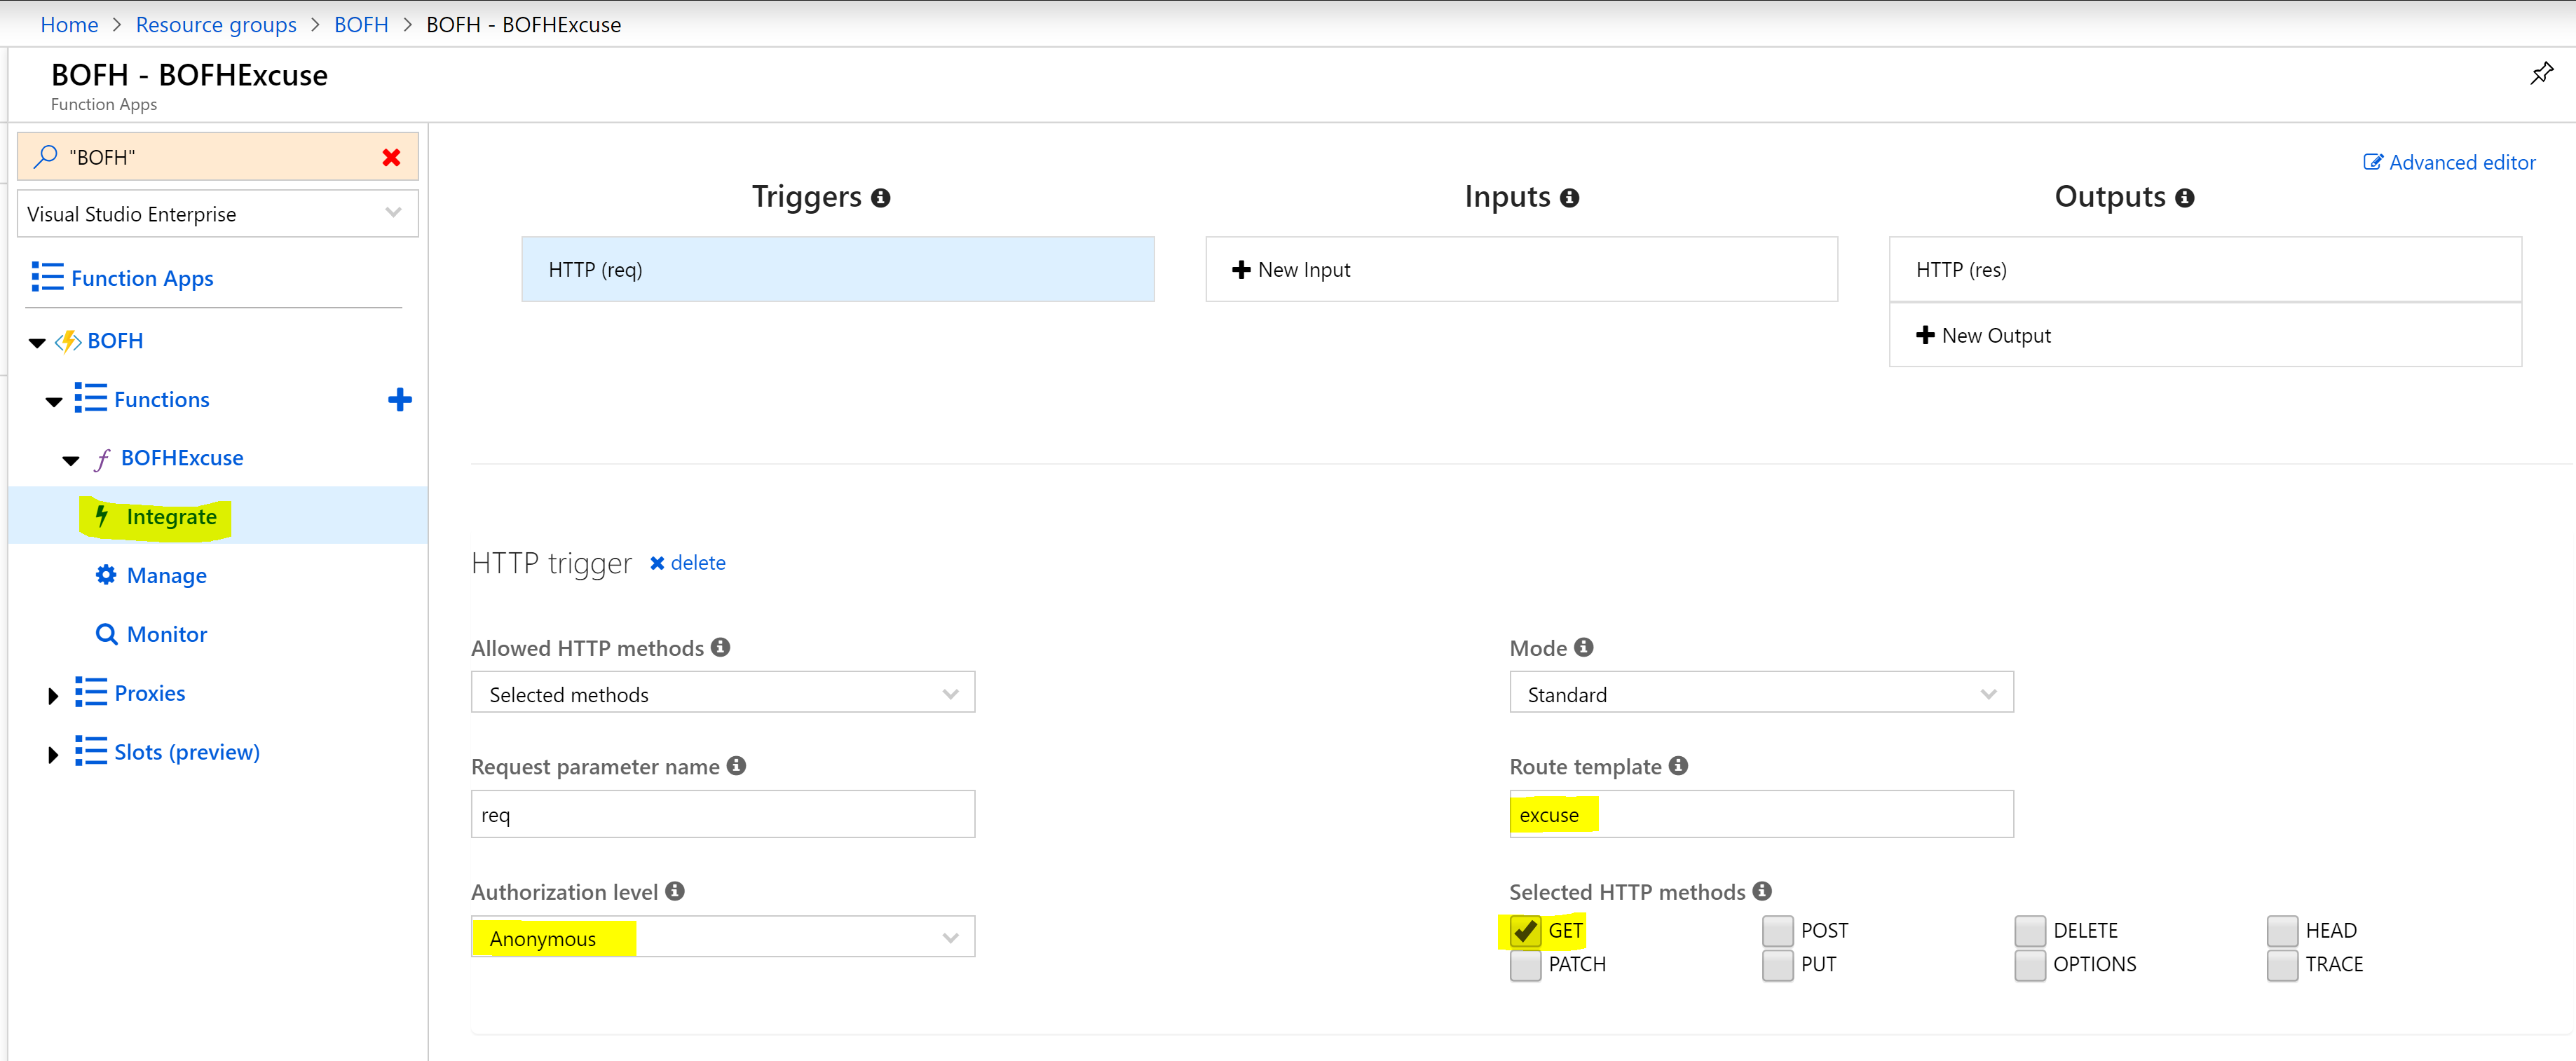The image size is (2576, 1061).
Task: Click the Triggers info icon
Action: (880, 198)
